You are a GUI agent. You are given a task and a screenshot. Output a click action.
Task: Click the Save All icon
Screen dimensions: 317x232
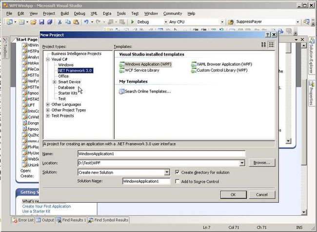(50, 22)
